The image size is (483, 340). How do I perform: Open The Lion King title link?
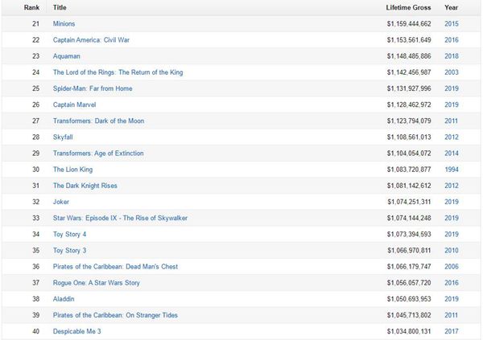click(x=72, y=170)
